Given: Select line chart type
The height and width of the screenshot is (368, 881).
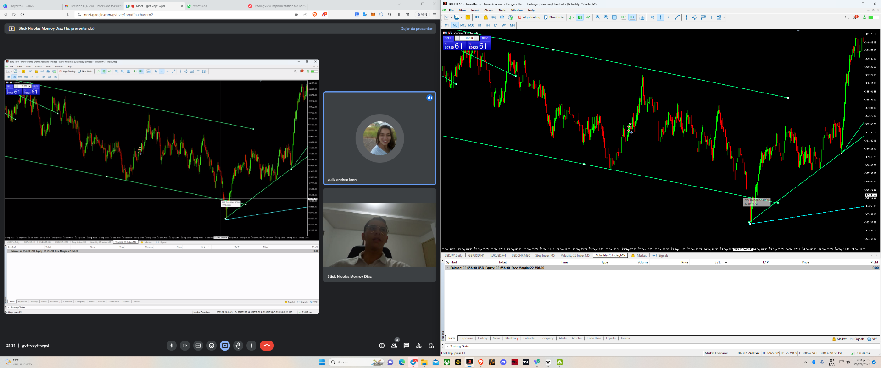Looking at the screenshot, I should click(588, 17).
